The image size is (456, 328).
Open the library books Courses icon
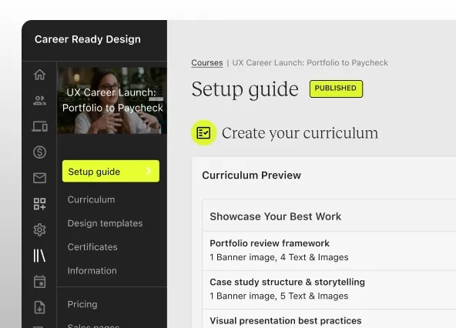pyautogui.click(x=39, y=256)
